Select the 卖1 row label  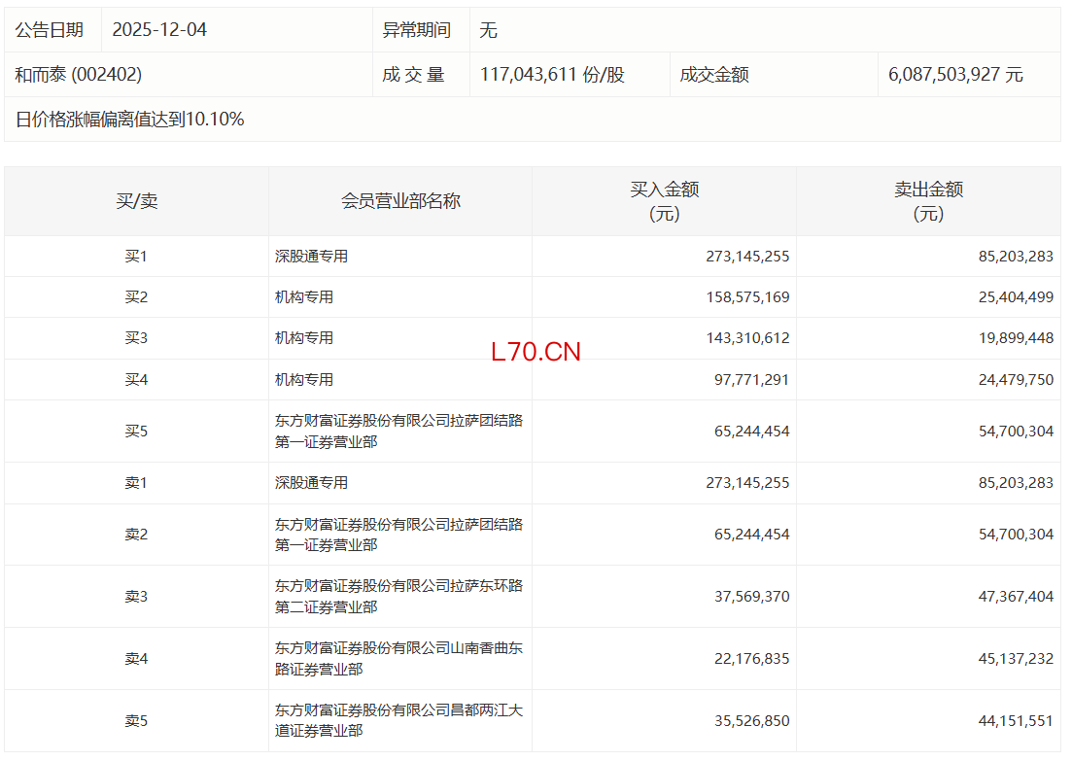136,483
